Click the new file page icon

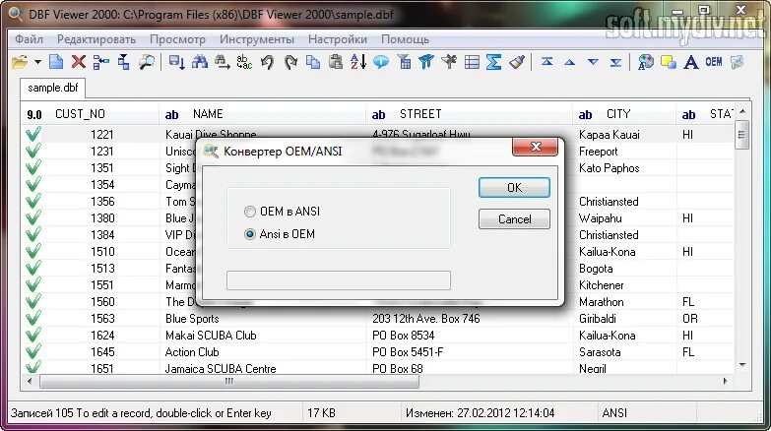pos(56,62)
